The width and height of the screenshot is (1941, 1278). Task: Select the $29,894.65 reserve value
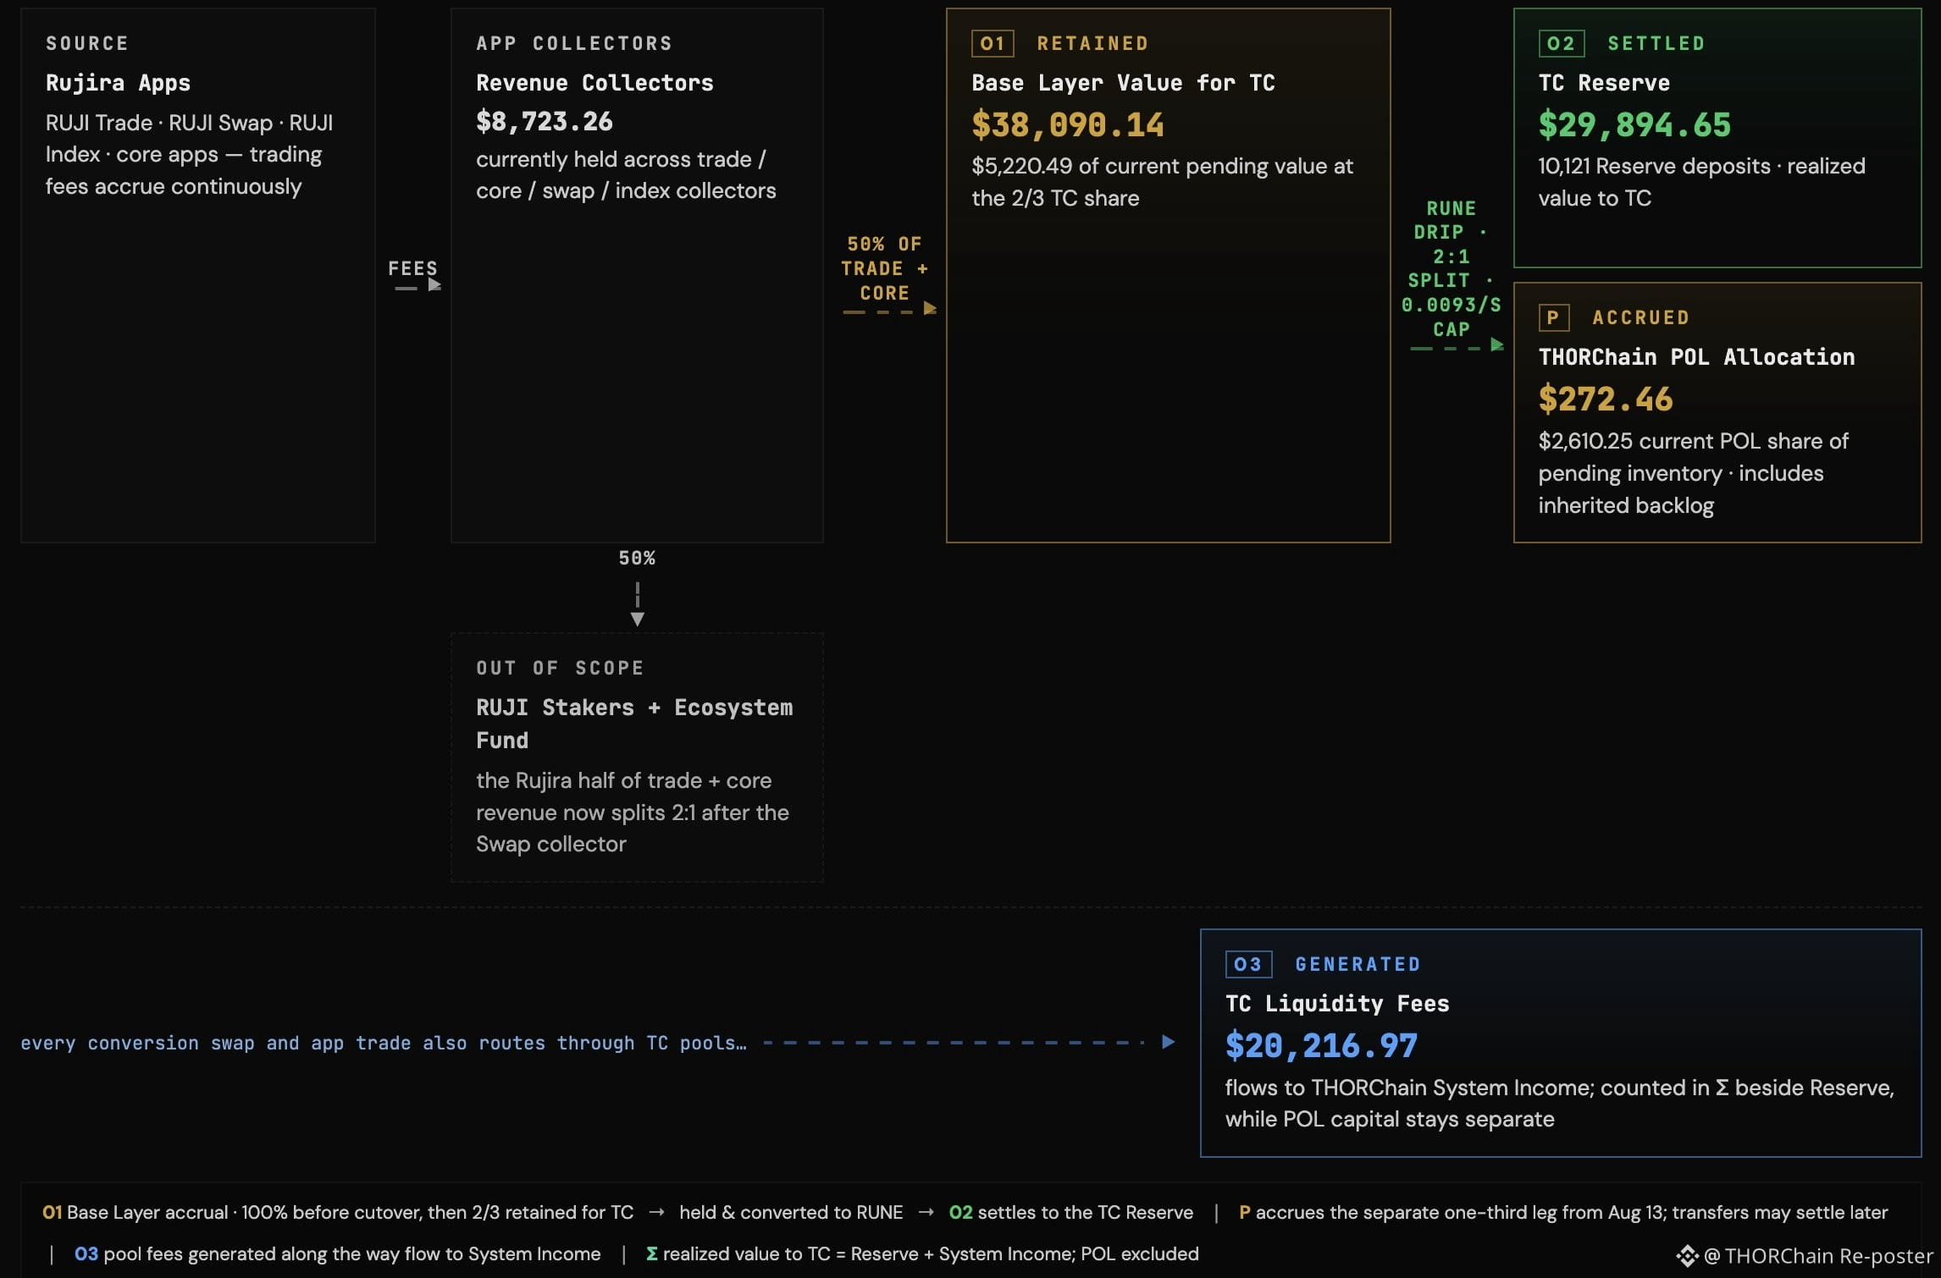point(1634,125)
